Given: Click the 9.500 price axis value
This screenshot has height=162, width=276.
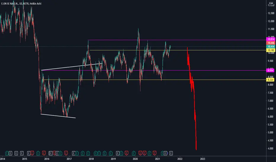Looking at the screenshot, I should [271, 61].
